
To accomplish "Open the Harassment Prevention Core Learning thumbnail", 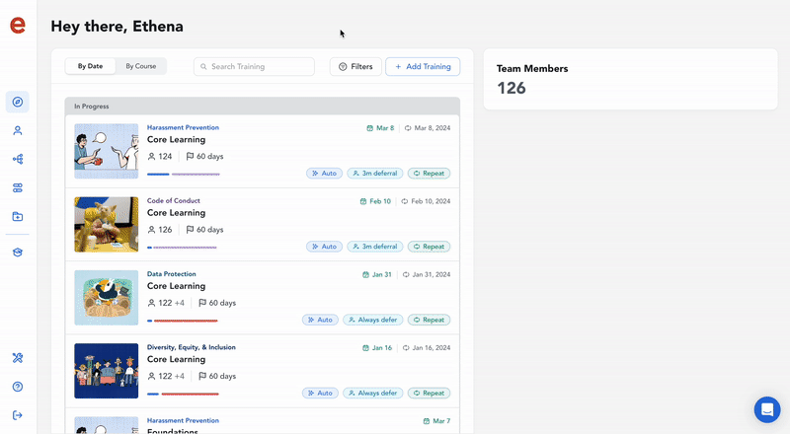I will 106,151.
